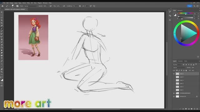200x112 pixels.
Task: Click the brightness slider in Color panel
Action: (186, 18)
